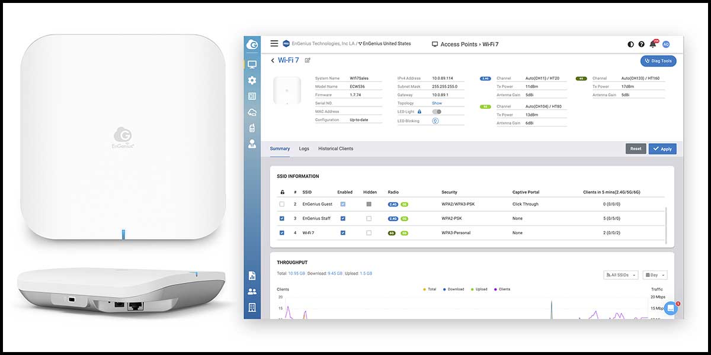This screenshot has height=355, width=711.
Task: Click the 6G radio badge in the device summary
Action: coord(581,78)
